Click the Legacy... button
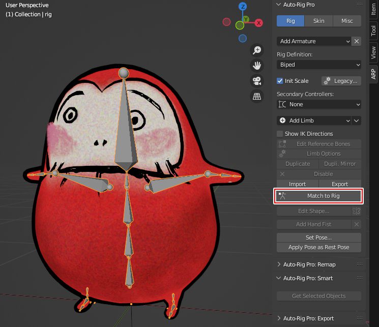This screenshot has height=327, width=379. (341, 81)
